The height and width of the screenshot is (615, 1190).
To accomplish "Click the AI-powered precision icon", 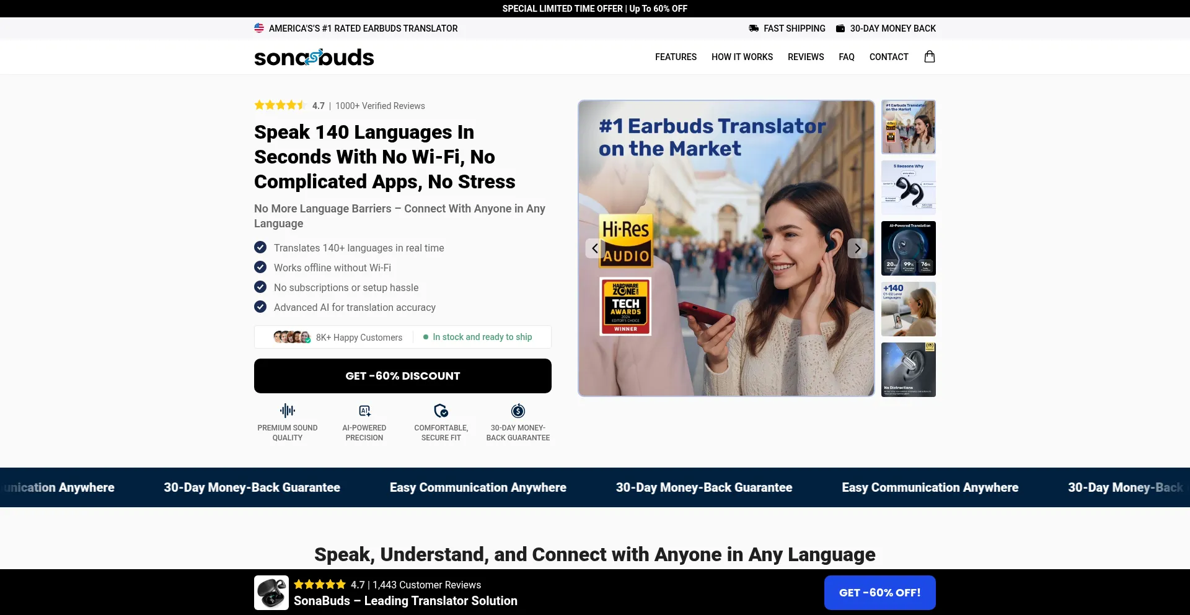I will (x=364, y=411).
